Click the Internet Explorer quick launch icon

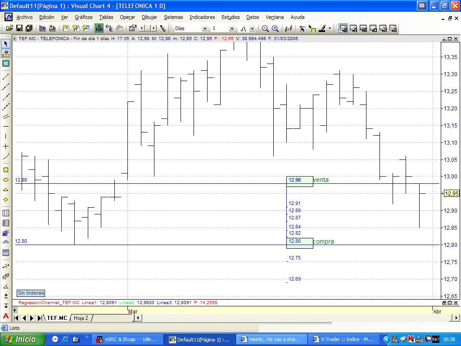coord(65,339)
